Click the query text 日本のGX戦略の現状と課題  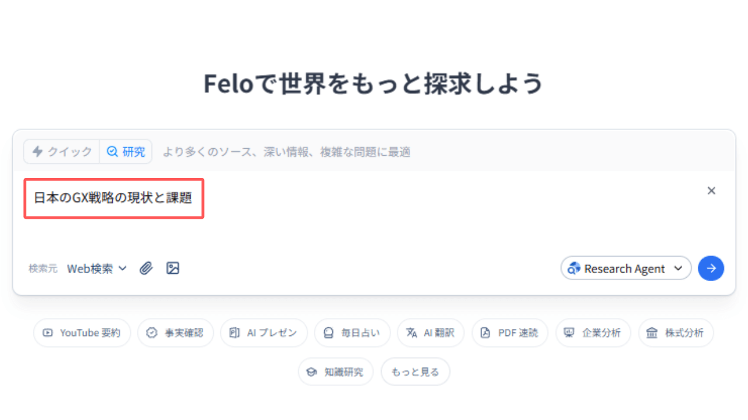pos(113,198)
